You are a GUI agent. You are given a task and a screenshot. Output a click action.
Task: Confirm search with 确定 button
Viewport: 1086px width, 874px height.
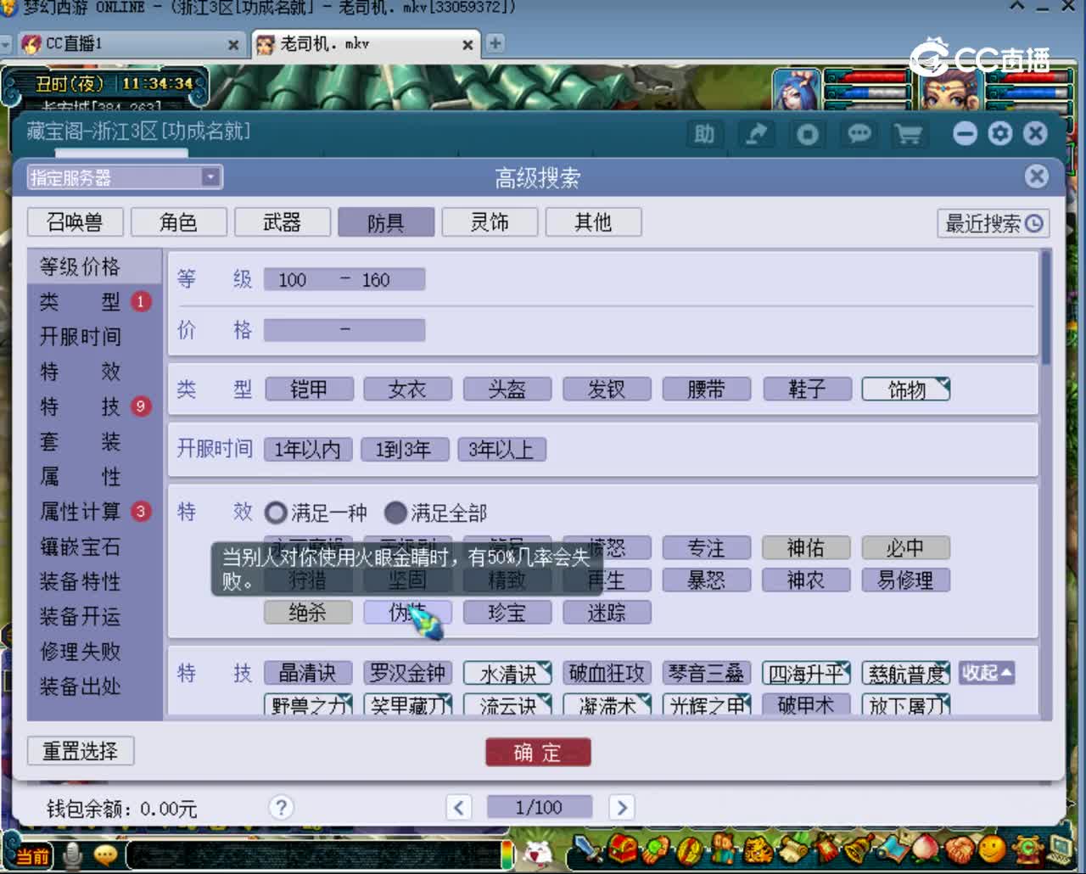click(x=538, y=752)
